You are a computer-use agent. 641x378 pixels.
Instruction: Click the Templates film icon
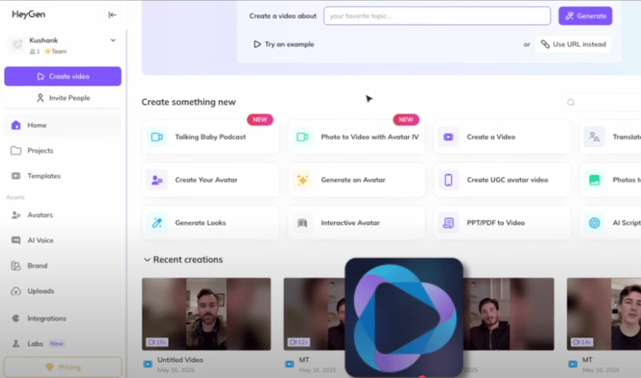[16, 176]
